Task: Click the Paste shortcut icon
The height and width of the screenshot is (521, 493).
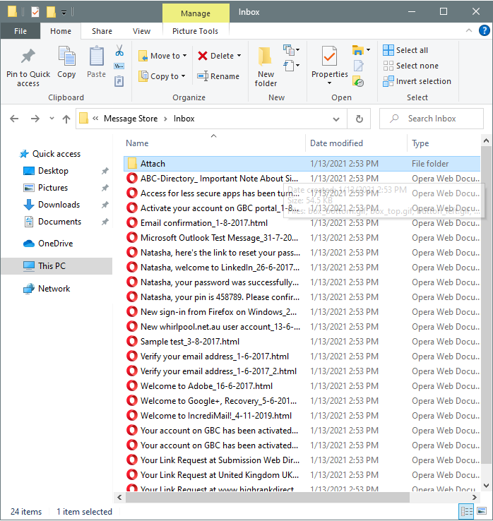Action: pyautogui.click(x=119, y=81)
